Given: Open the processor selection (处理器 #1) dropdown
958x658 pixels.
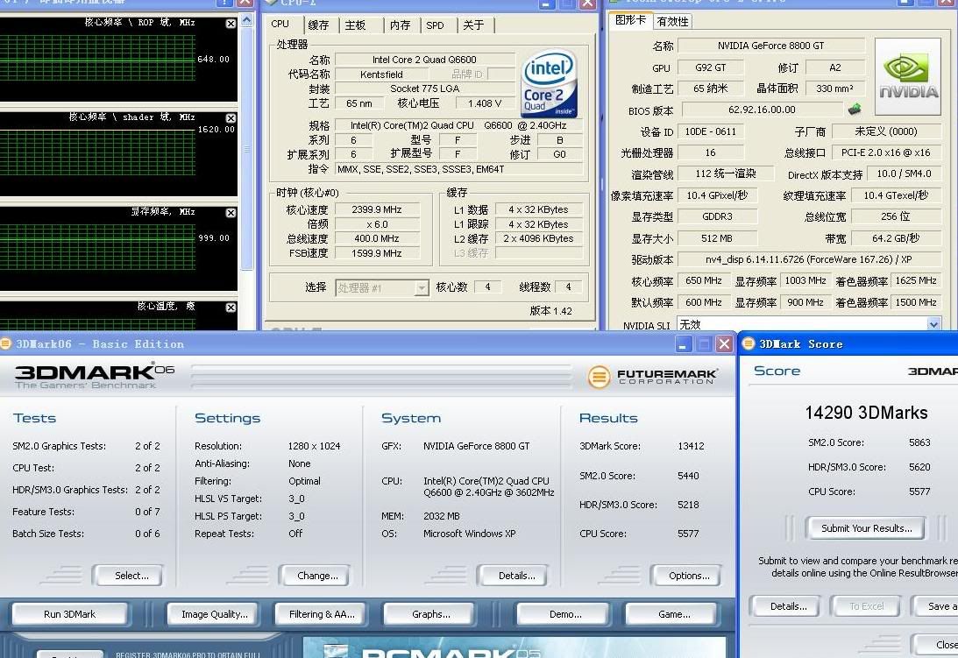Looking at the screenshot, I should pyautogui.click(x=422, y=287).
